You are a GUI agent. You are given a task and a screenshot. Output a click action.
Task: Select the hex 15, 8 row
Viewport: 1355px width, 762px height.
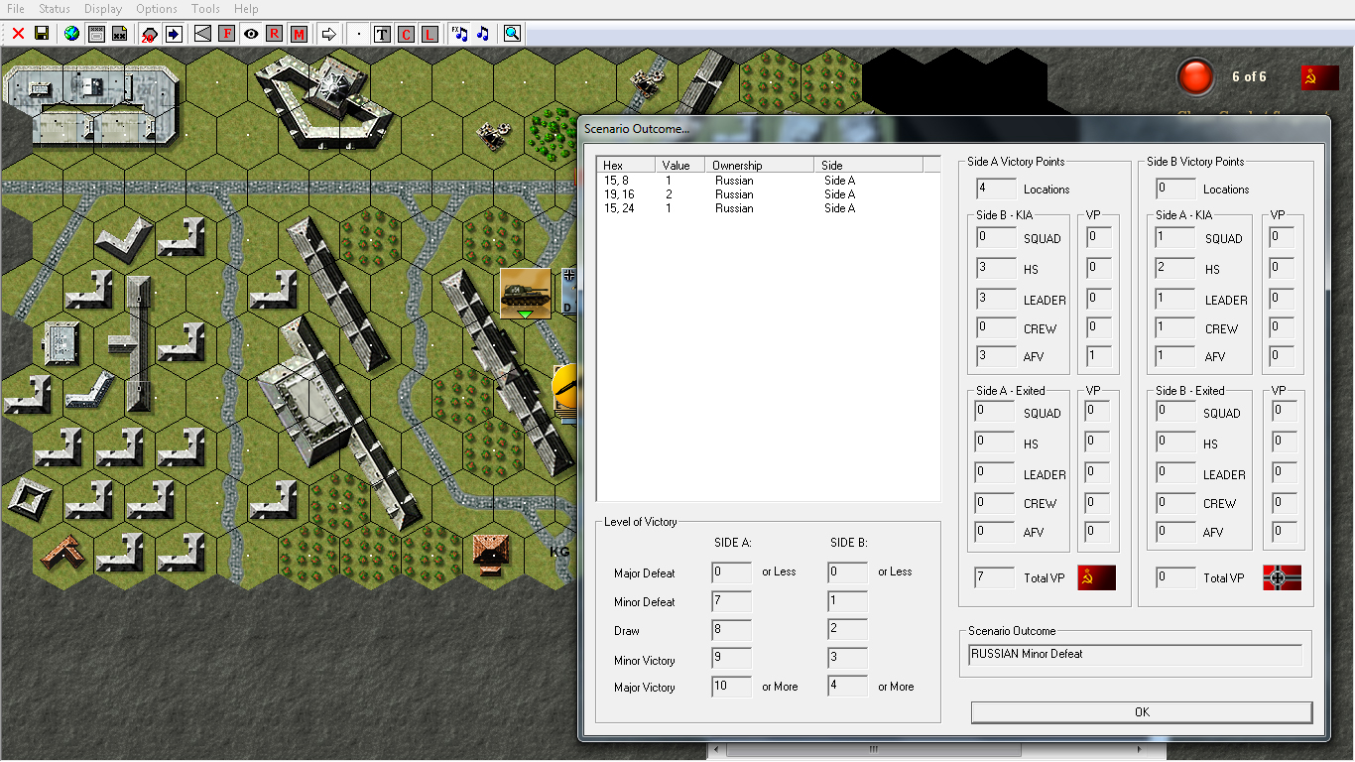768,181
